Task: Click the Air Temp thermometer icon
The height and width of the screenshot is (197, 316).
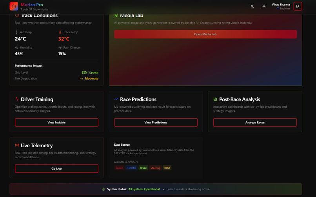Action: [x=16, y=32]
